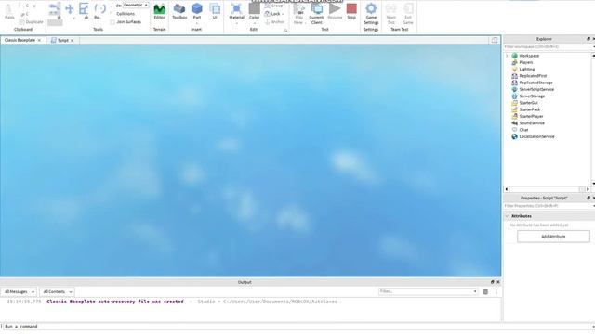
Task: Select ServerStorage in Explorer
Action: pyautogui.click(x=532, y=96)
